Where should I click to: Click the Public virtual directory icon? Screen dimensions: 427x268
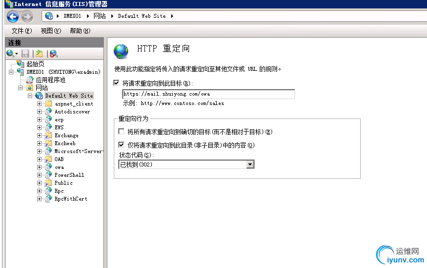(49, 183)
